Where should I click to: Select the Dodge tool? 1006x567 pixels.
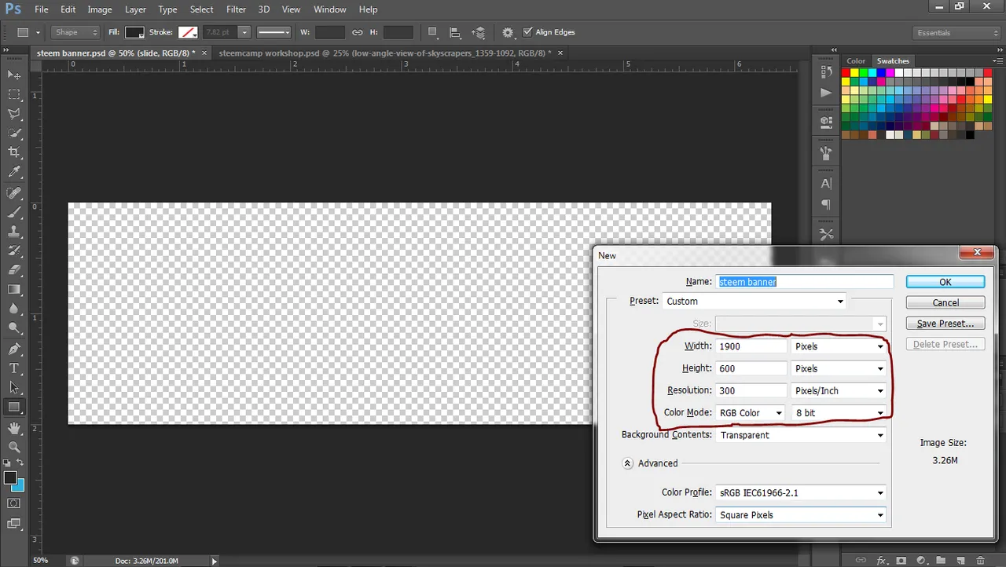click(x=14, y=328)
